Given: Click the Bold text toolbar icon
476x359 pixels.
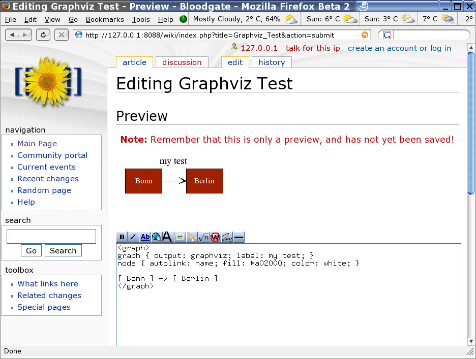Looking at the screenshot, I should coord(122,237).
